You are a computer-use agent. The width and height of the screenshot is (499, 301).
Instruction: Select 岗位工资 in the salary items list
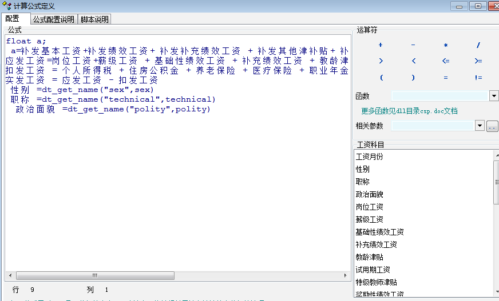(369, 207)
